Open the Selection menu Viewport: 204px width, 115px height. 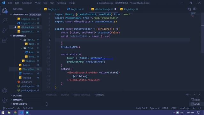pos(27,3)
